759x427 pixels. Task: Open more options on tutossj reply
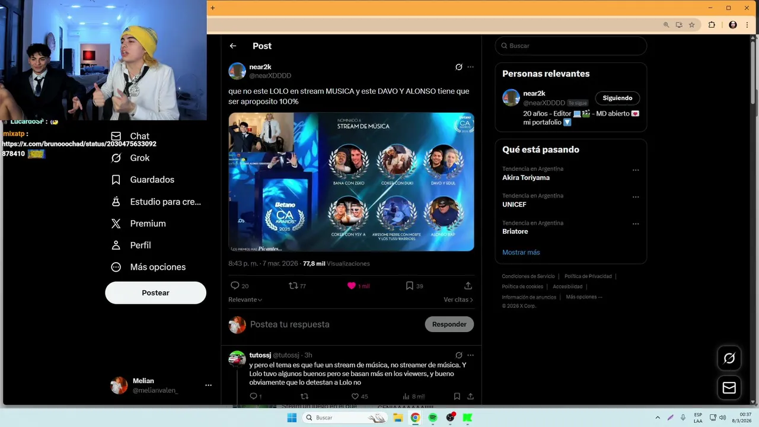pyautogui.click(x=470, y=355)
